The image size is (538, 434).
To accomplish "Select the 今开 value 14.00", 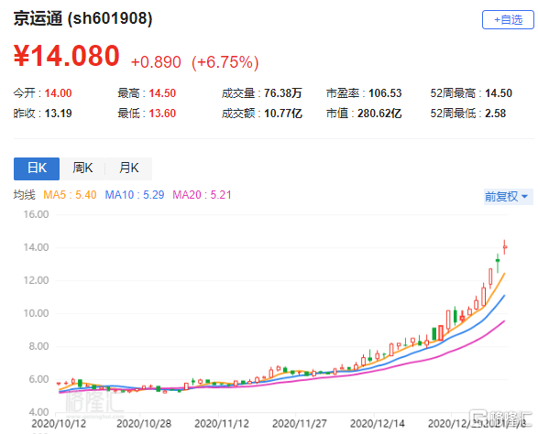I will click(x=58, y=93).
